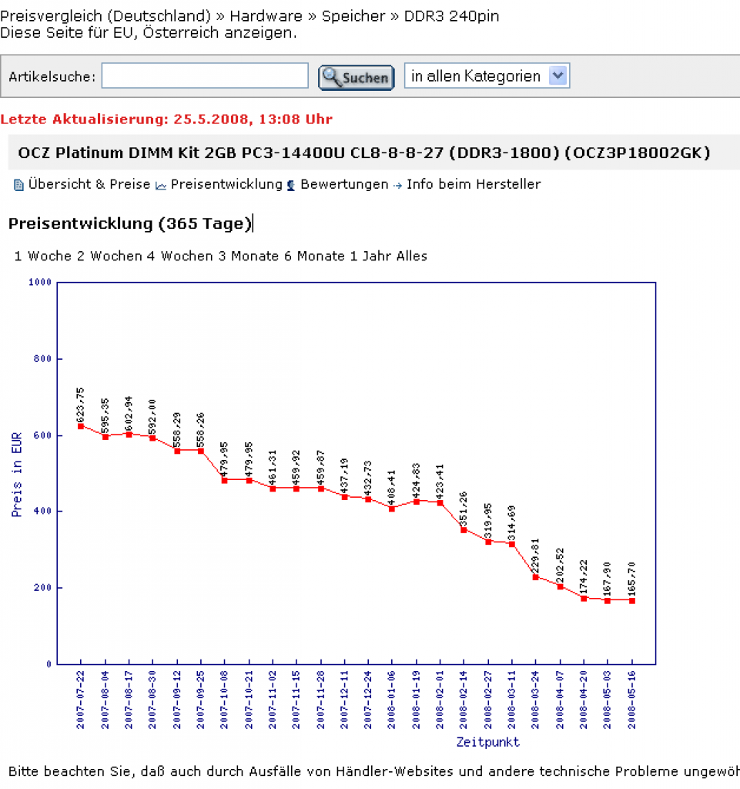Click the 202,52 data point
This screenshot has width=740, height=789.
[x=560, y=586]
